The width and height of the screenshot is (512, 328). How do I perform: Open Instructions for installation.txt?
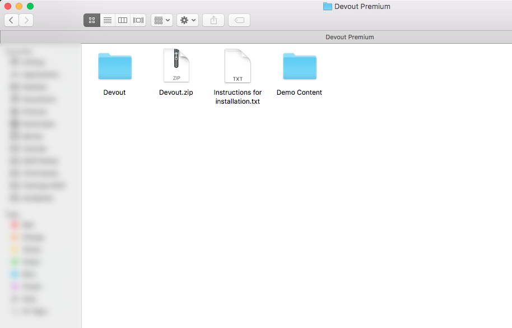pos(238,66)
